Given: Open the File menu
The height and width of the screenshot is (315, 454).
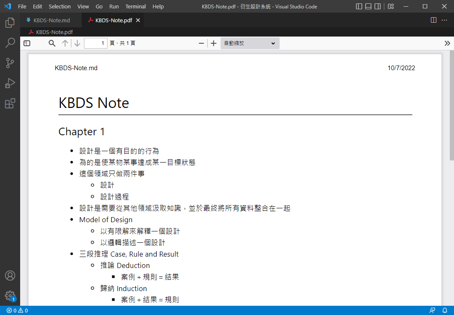Looking at the screenshot, I should tap(22, 6).
